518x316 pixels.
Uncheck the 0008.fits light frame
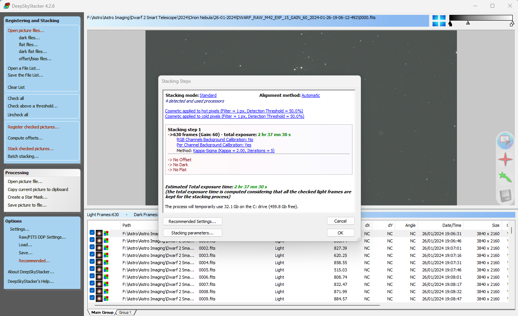click(92, 290)
